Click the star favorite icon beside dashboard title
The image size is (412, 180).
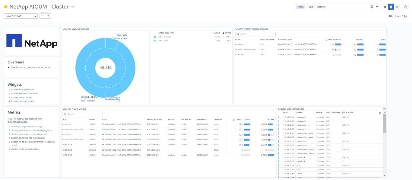5,6
